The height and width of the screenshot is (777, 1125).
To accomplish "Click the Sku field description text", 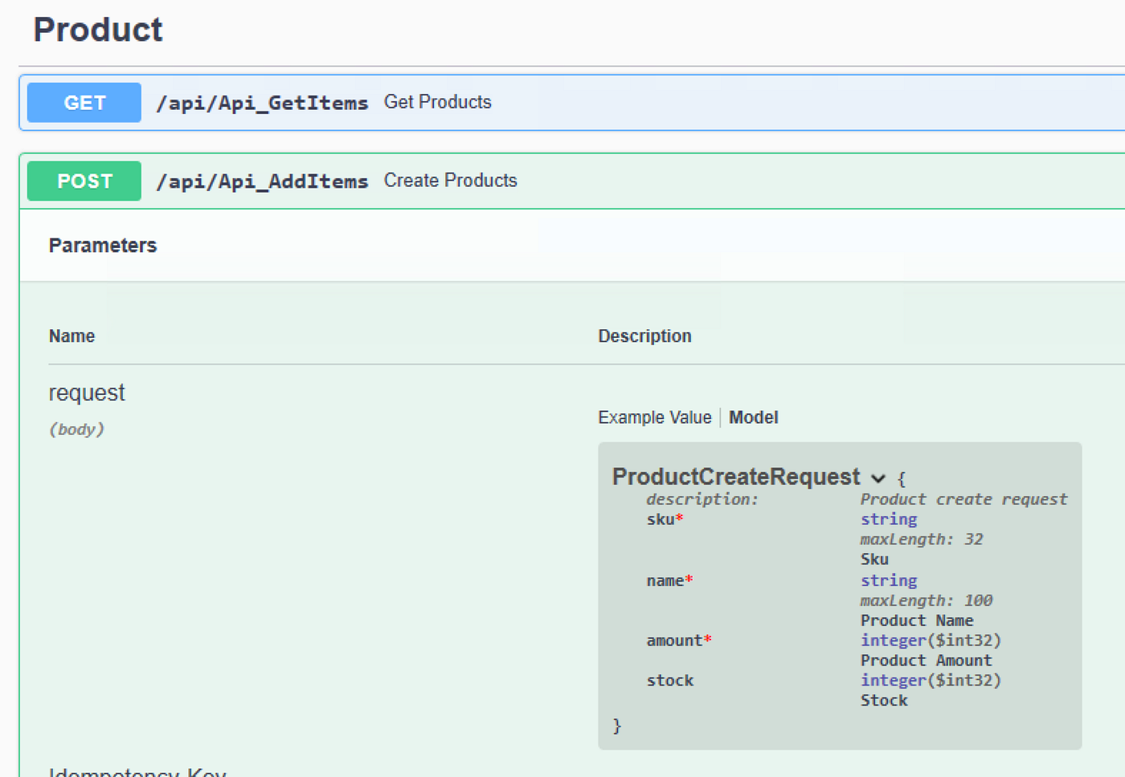I will click(x=874, y=559).
